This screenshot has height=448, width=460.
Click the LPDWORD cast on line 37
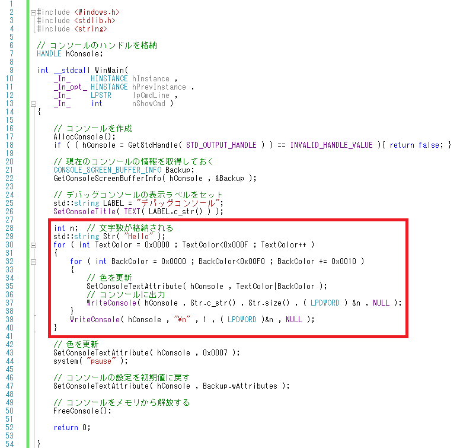tap(325, 303)
